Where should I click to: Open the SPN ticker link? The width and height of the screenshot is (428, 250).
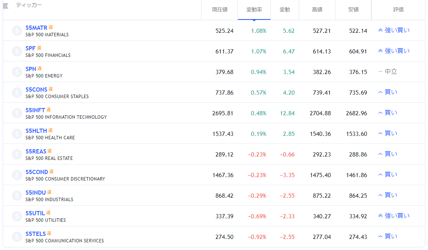tap(31, 69)
